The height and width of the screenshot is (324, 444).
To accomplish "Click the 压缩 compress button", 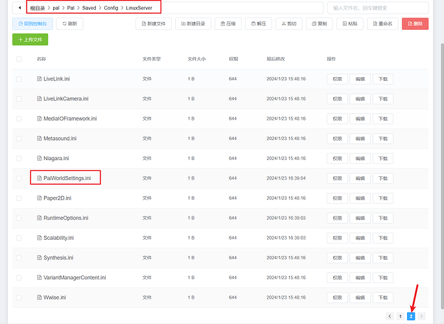I will 229,23.
